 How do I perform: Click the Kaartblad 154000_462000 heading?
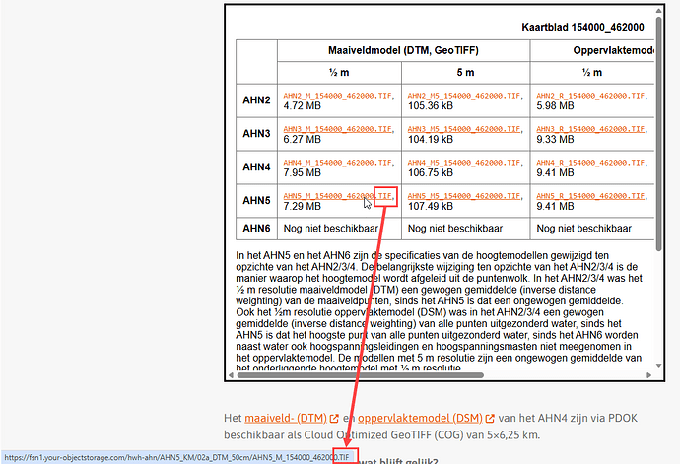coord(596,28)
